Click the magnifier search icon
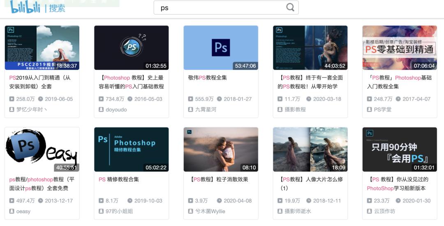 point(290,7)
